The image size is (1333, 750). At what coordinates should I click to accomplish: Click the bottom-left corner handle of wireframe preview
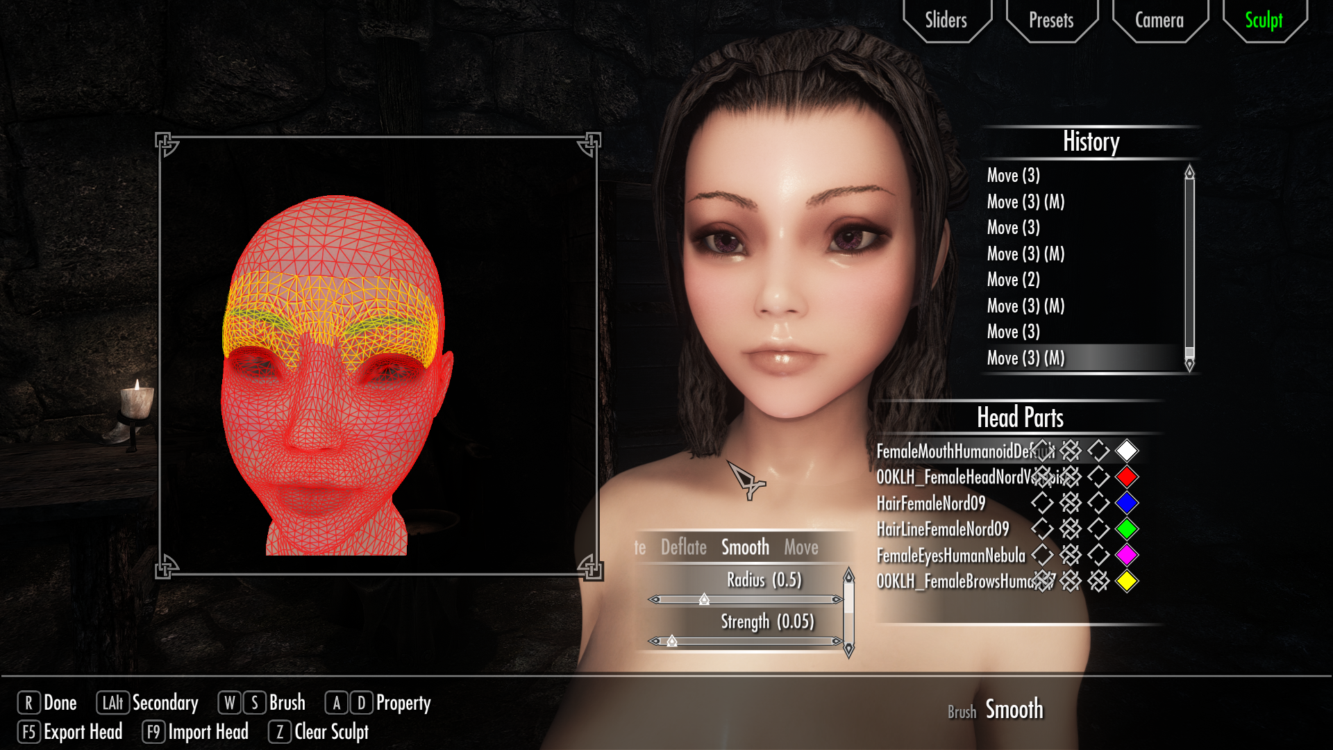click(166, 567)
